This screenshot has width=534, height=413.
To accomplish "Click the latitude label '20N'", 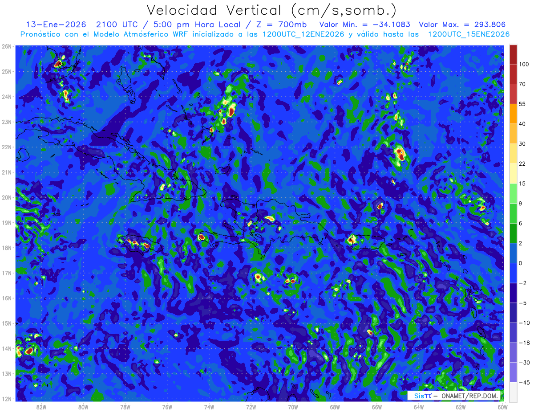I will pyautogui.click(x=6, y=197).
